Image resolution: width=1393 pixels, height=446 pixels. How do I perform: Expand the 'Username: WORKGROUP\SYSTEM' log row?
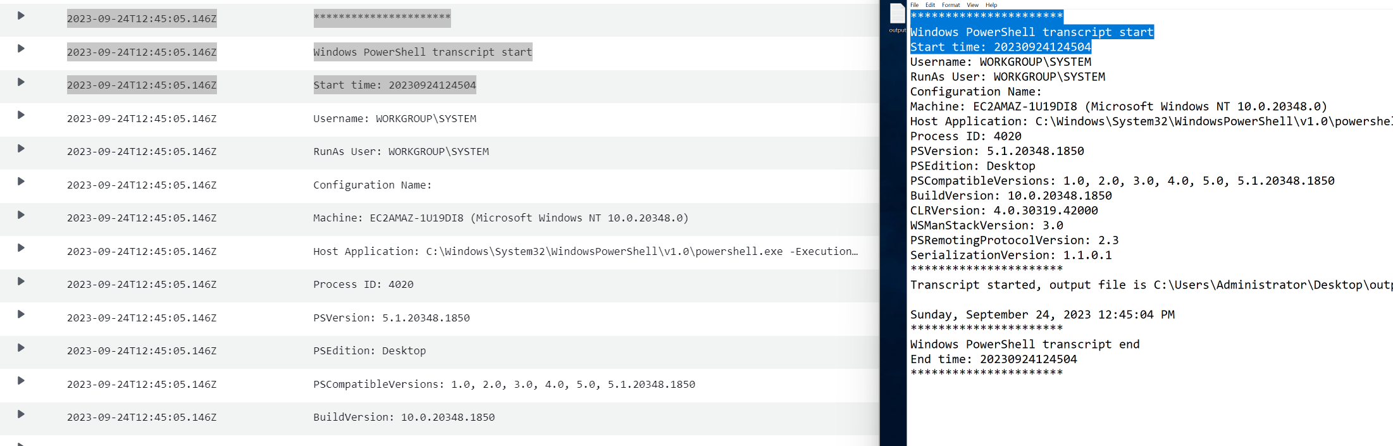(21, 115)
